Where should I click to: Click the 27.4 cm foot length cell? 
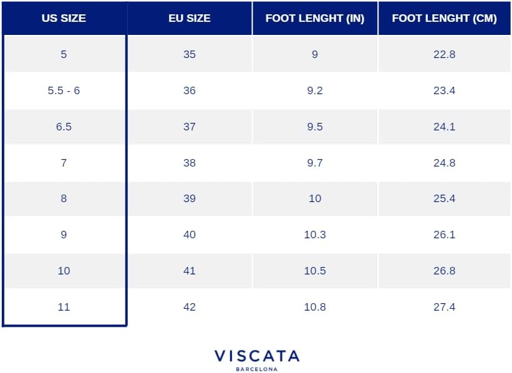click(444, 307)
